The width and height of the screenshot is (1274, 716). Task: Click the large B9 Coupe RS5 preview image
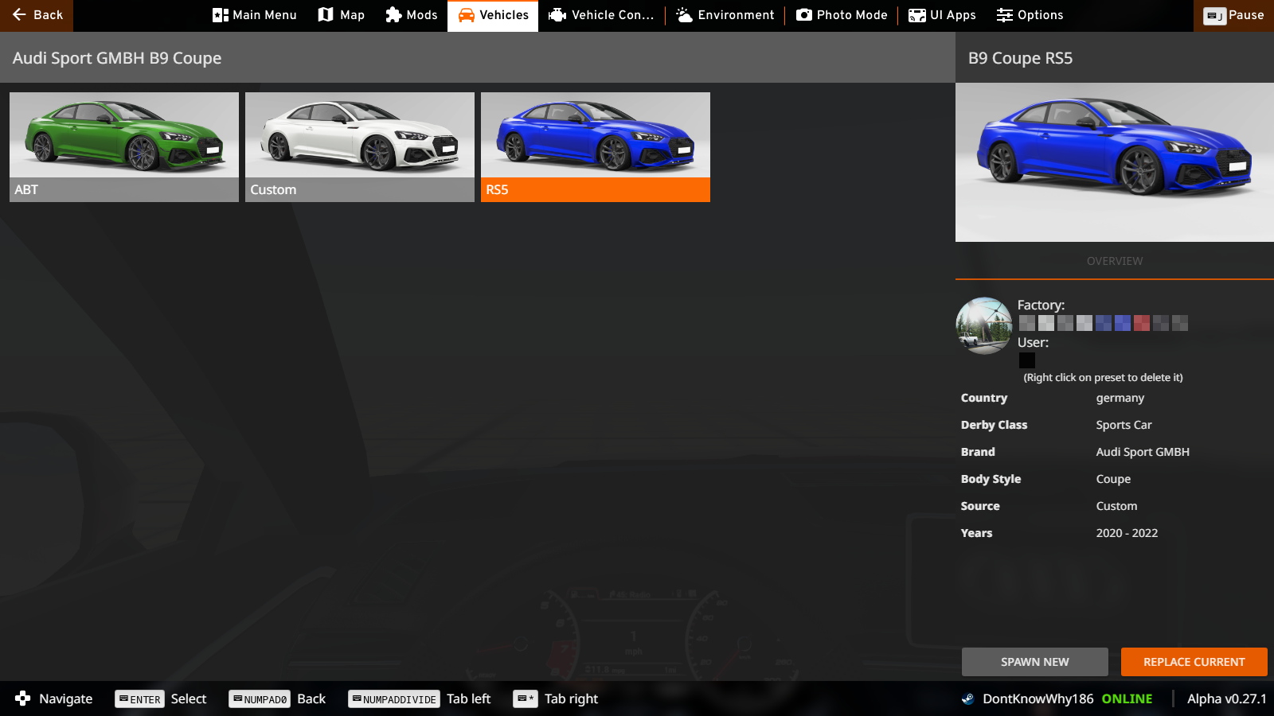tap(1115, 162)
